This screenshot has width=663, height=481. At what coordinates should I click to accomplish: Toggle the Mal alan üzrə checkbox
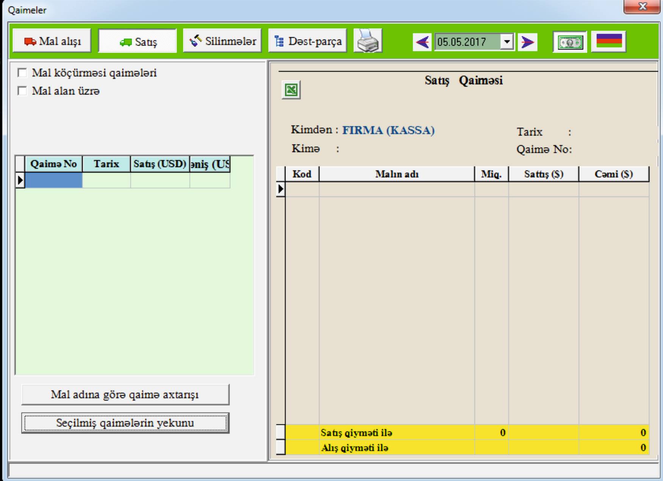(x=22, y=91)
